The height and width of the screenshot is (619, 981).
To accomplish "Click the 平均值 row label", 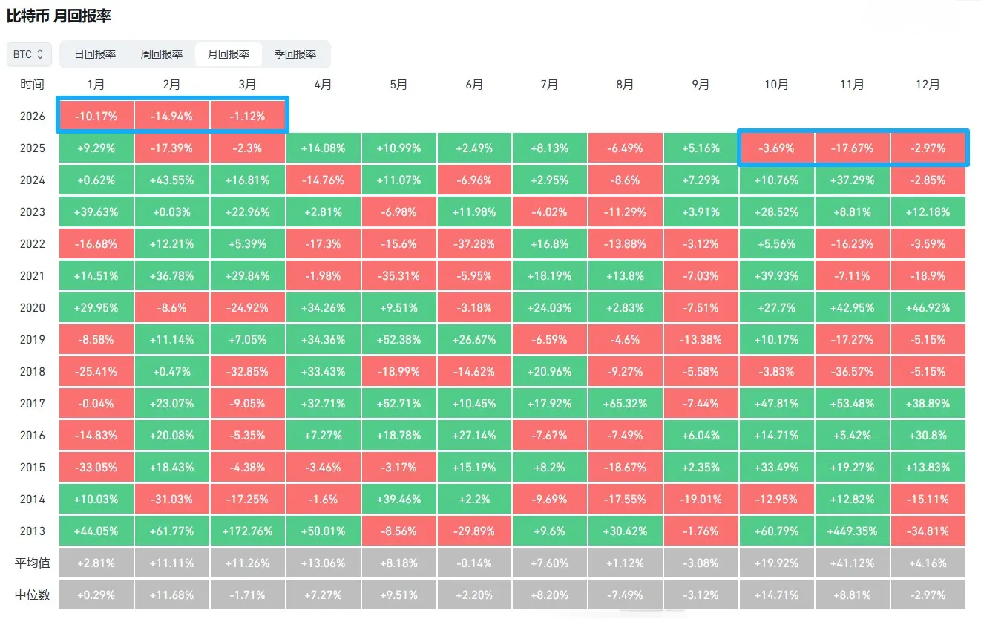I will tap(32, 563).
